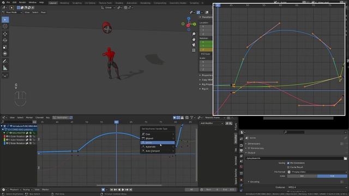Click the graph editor filter funnel icon
This screenshot has width=349, height=196.
(x=191, y=118)
